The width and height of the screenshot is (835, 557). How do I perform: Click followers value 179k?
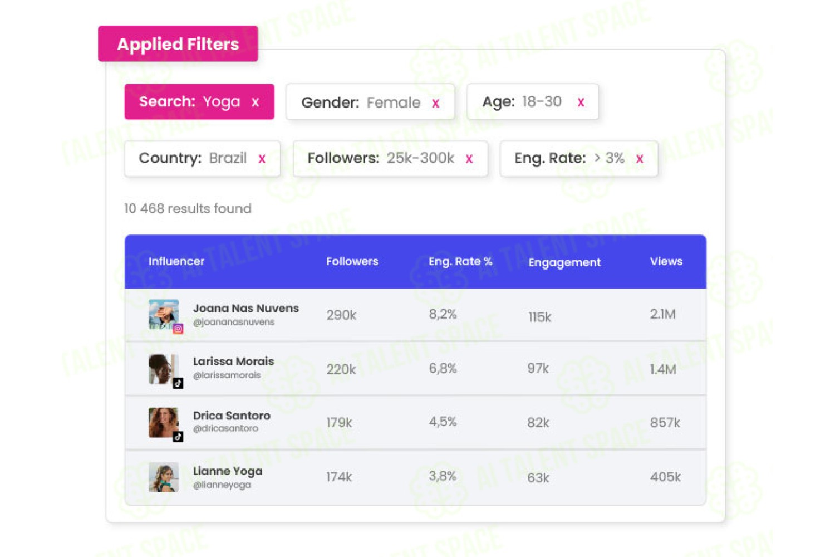[x=339, y=423]
